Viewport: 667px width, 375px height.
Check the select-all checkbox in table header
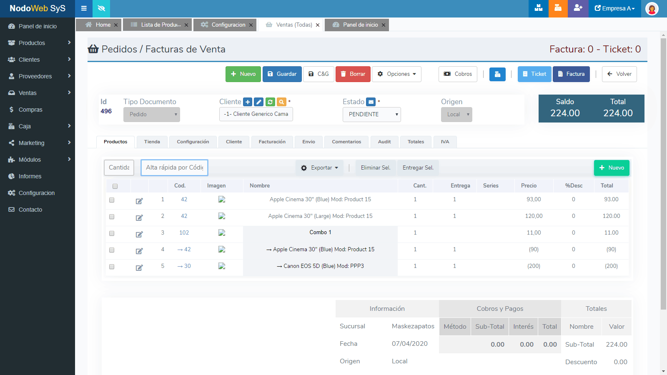[115, 186]
